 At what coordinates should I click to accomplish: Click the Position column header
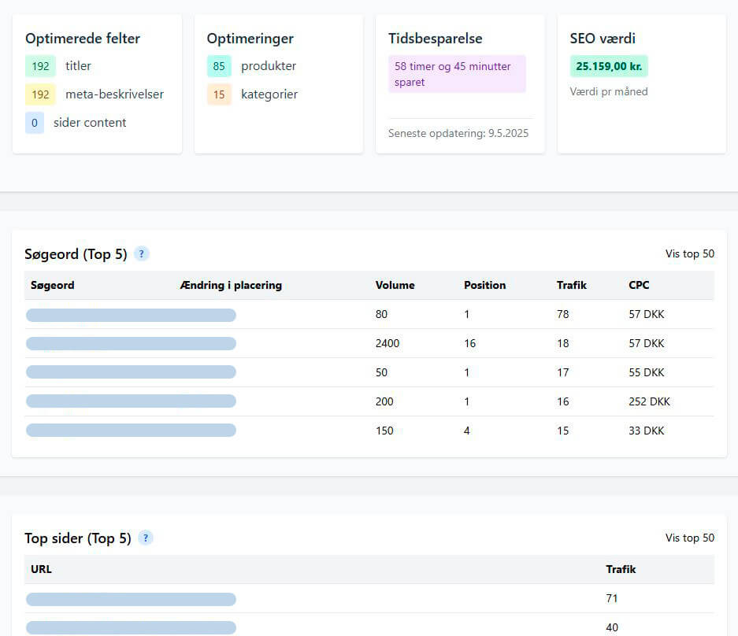484,285
